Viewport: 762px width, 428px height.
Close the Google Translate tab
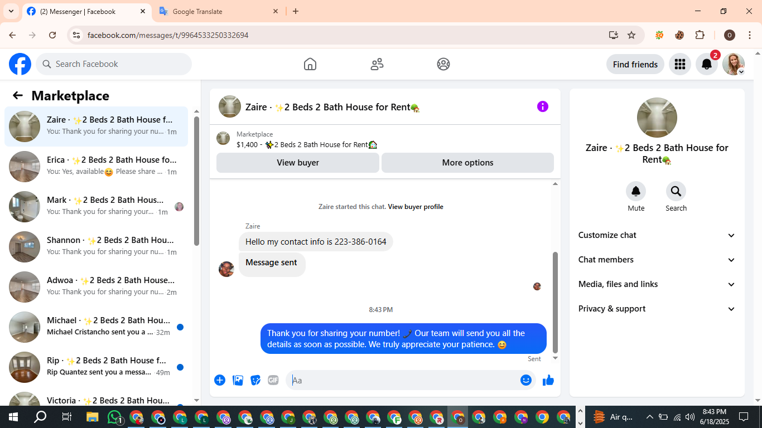[x=276, y=11]
